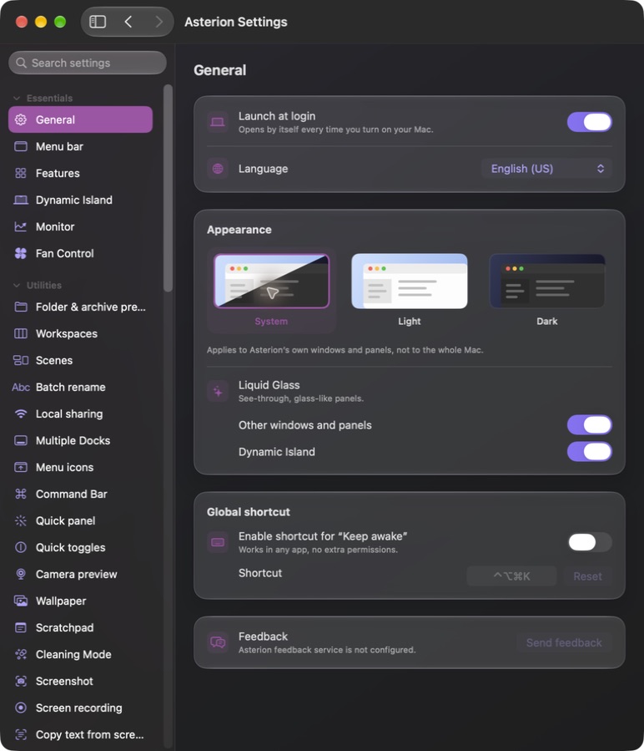Image resolution: width=644 pixels, height=751 pixels.
Task: Open Screen recording settings
Action: click(x=80, y=708)
